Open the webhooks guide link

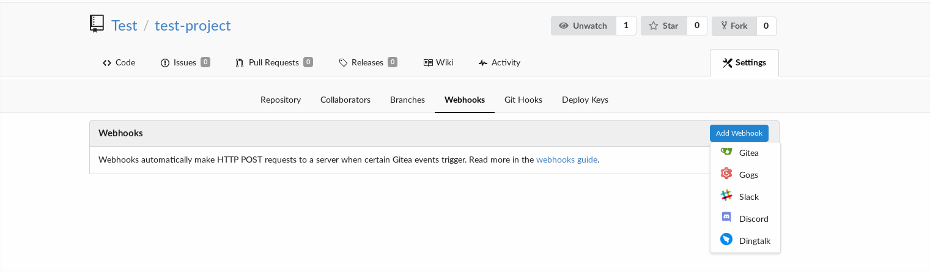pyautogui.click(x=566, y=160)
